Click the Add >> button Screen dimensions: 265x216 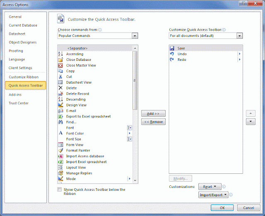point(153,113)
